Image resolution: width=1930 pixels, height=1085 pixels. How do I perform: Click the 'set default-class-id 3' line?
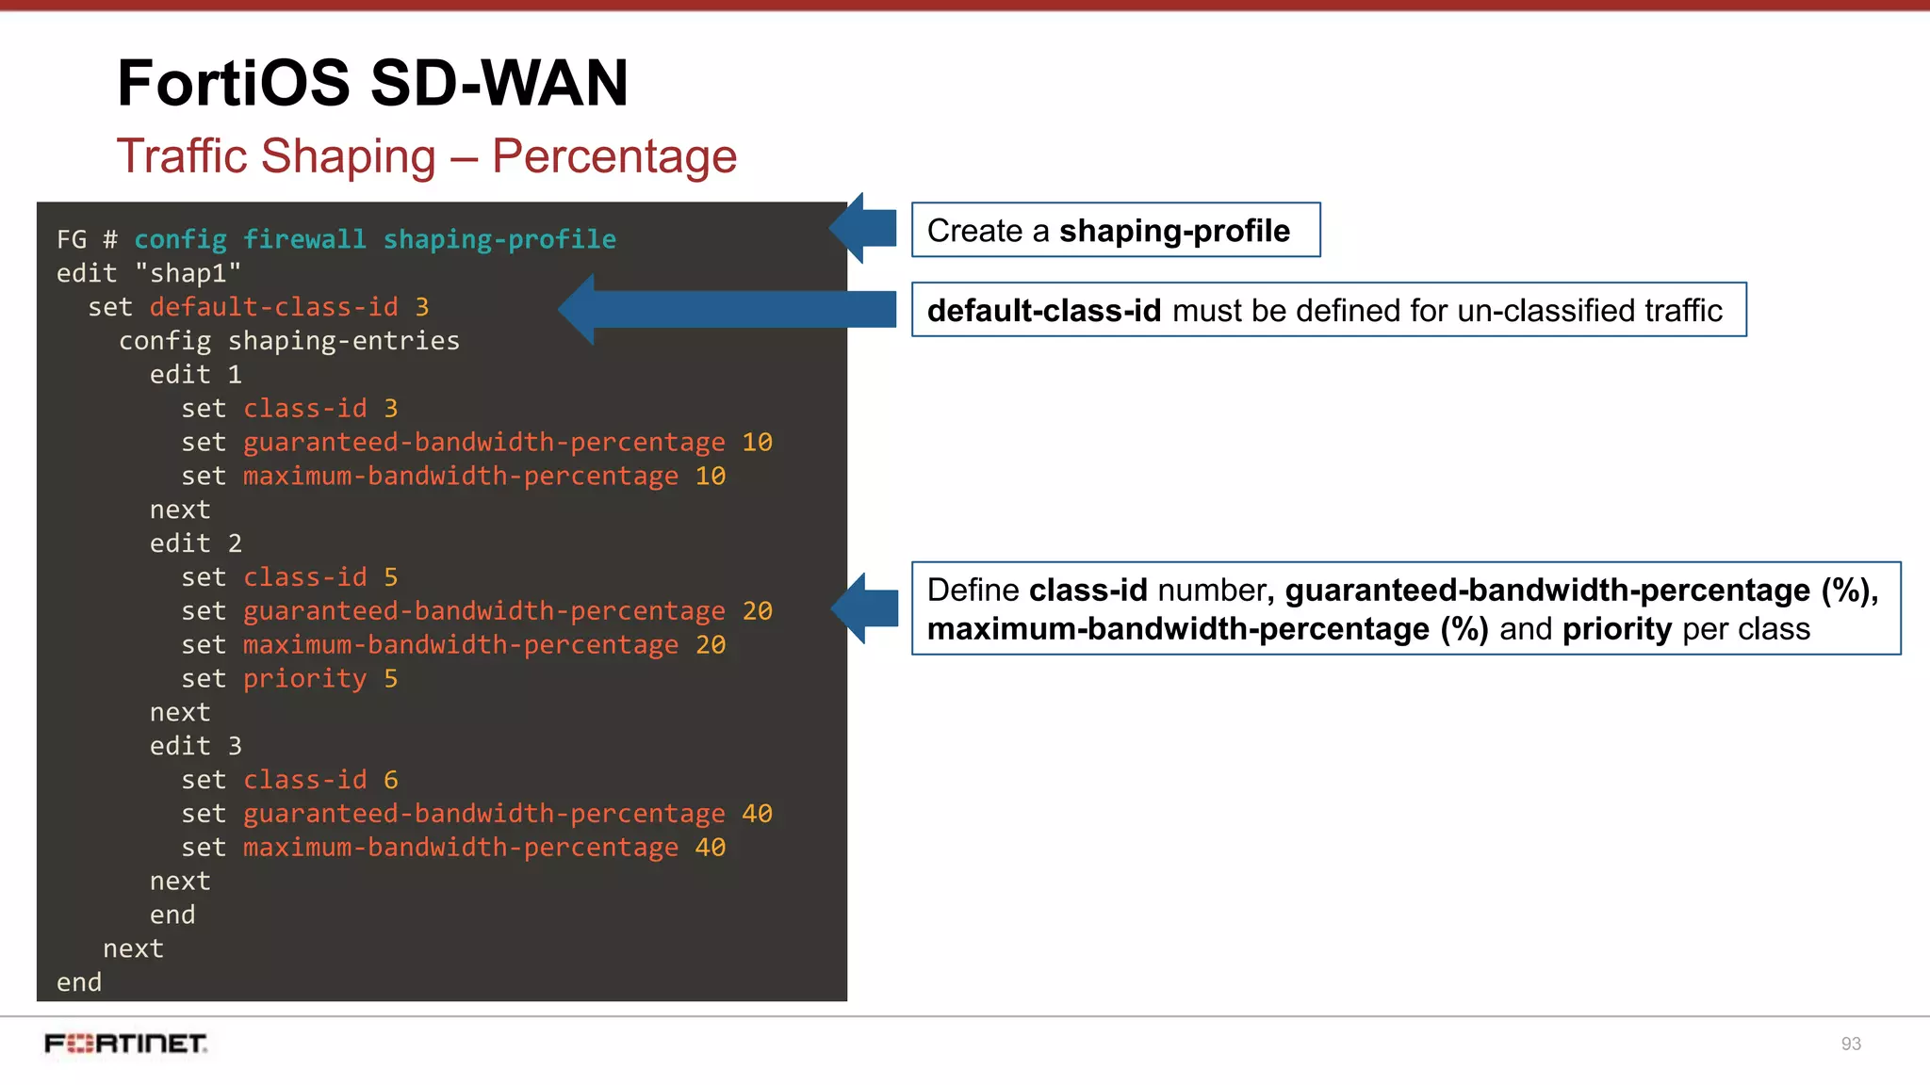pos(258,307)
